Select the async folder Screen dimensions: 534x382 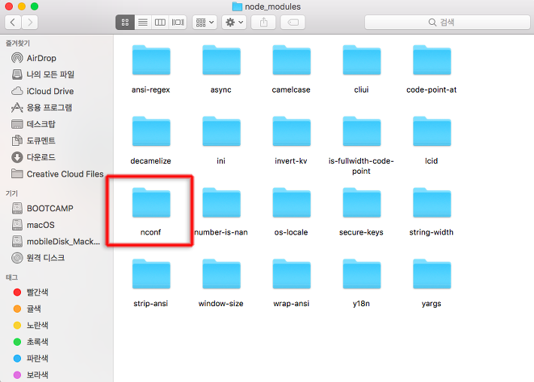click(221, 69)
